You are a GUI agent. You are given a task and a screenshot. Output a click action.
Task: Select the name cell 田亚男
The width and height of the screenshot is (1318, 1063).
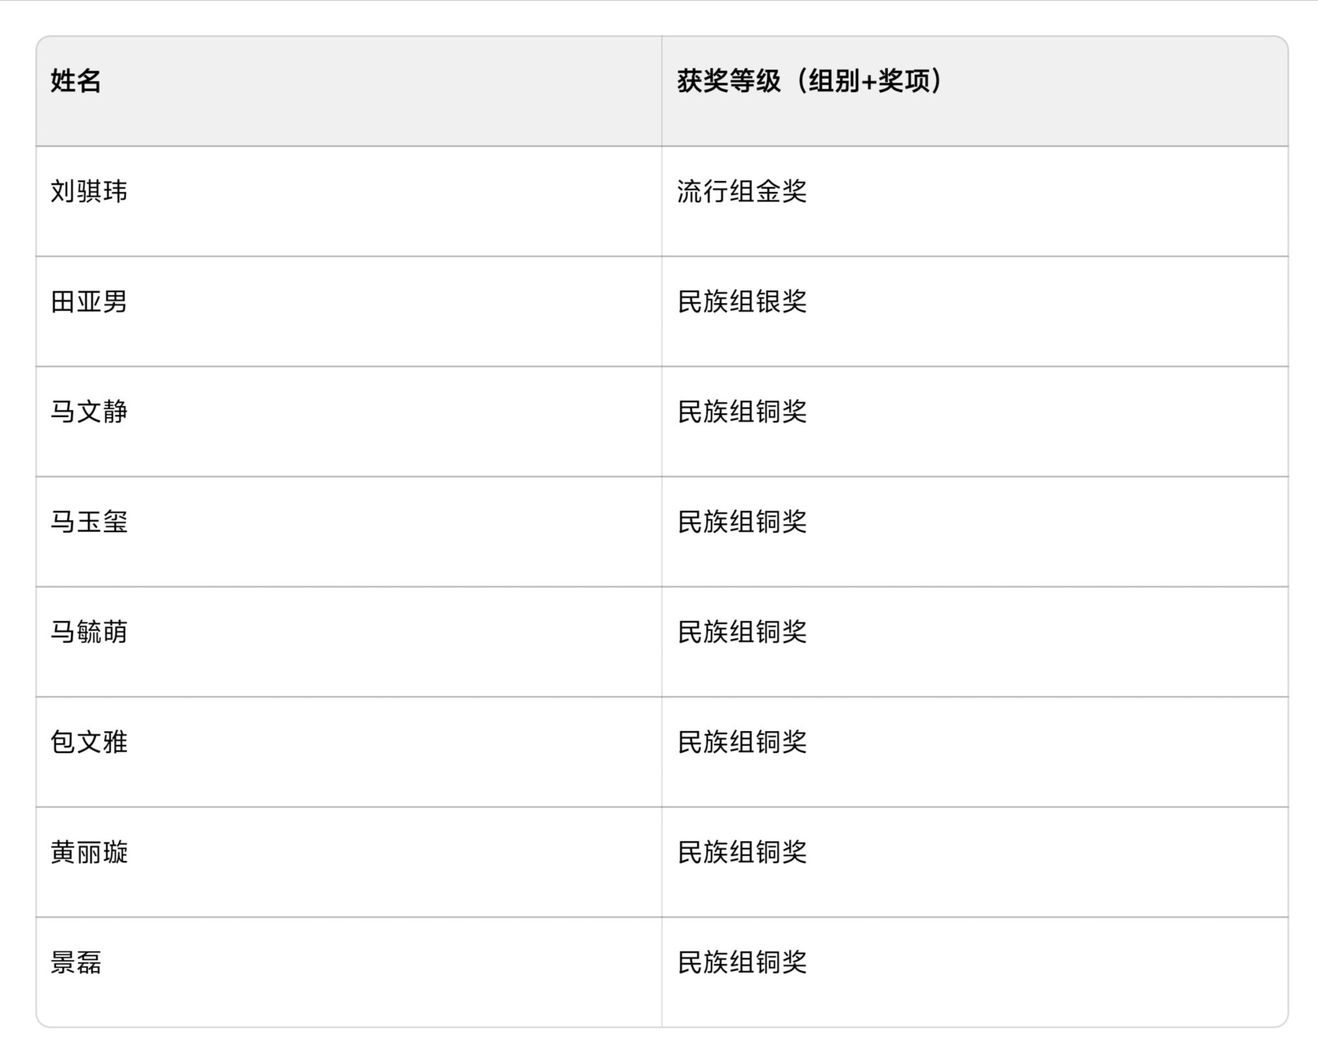pos(89,301)
